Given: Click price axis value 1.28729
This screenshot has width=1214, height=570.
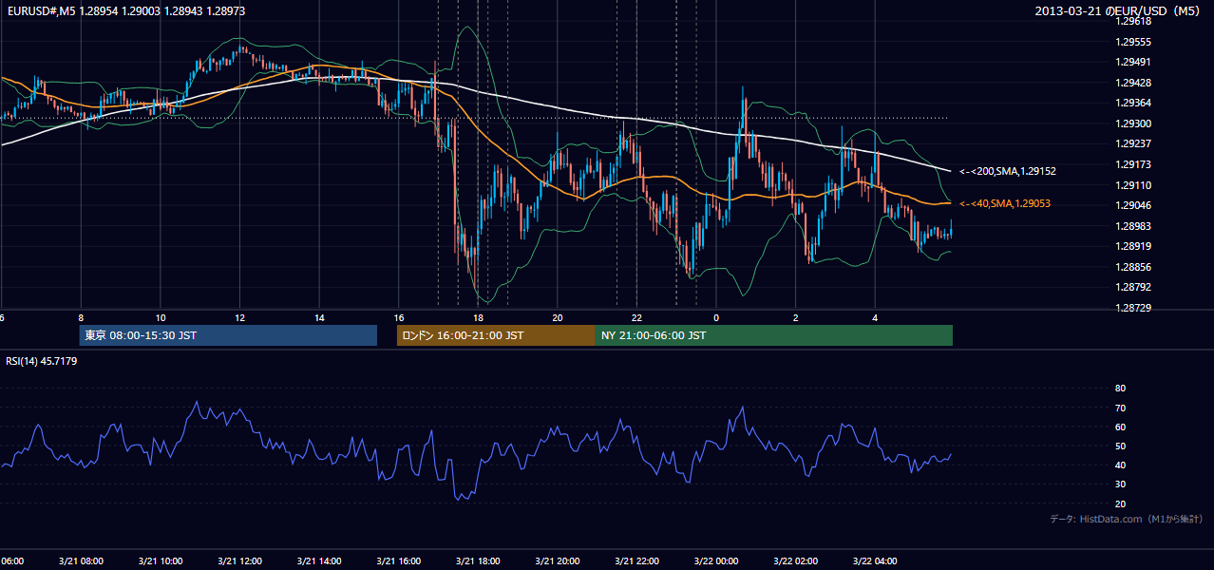Looking at the screenshot, I should tap(1134, 308).
